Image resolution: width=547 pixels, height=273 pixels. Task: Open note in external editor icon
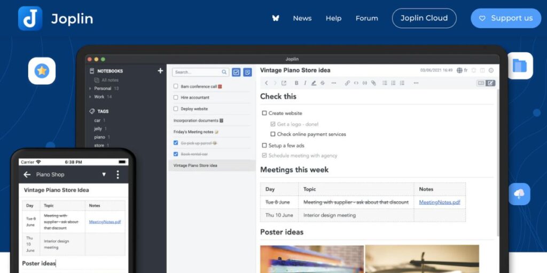[x=284, y=83]
